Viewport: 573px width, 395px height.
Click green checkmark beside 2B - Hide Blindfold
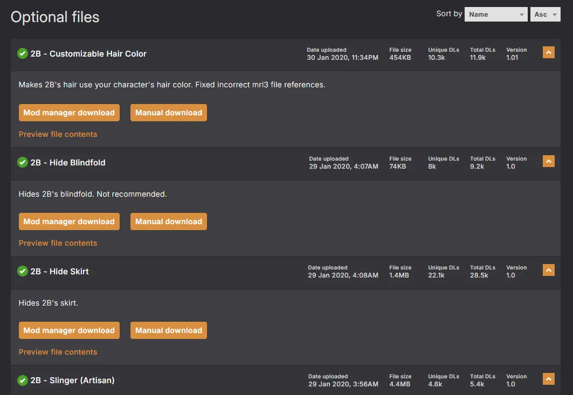(23, 162)
